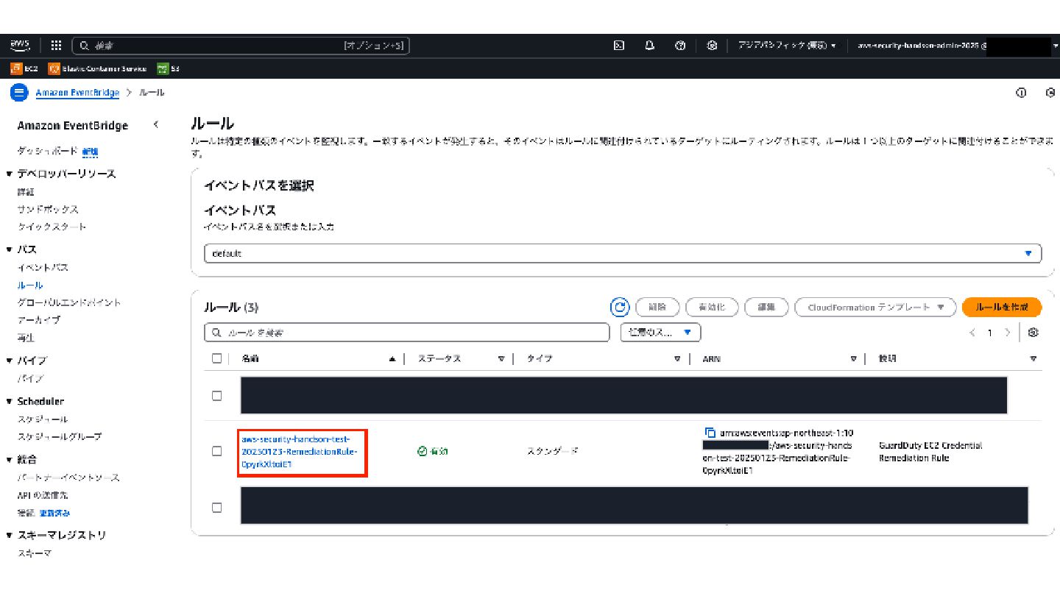
Task: Open the notifications bell icon
Action: tap(649, 46)
